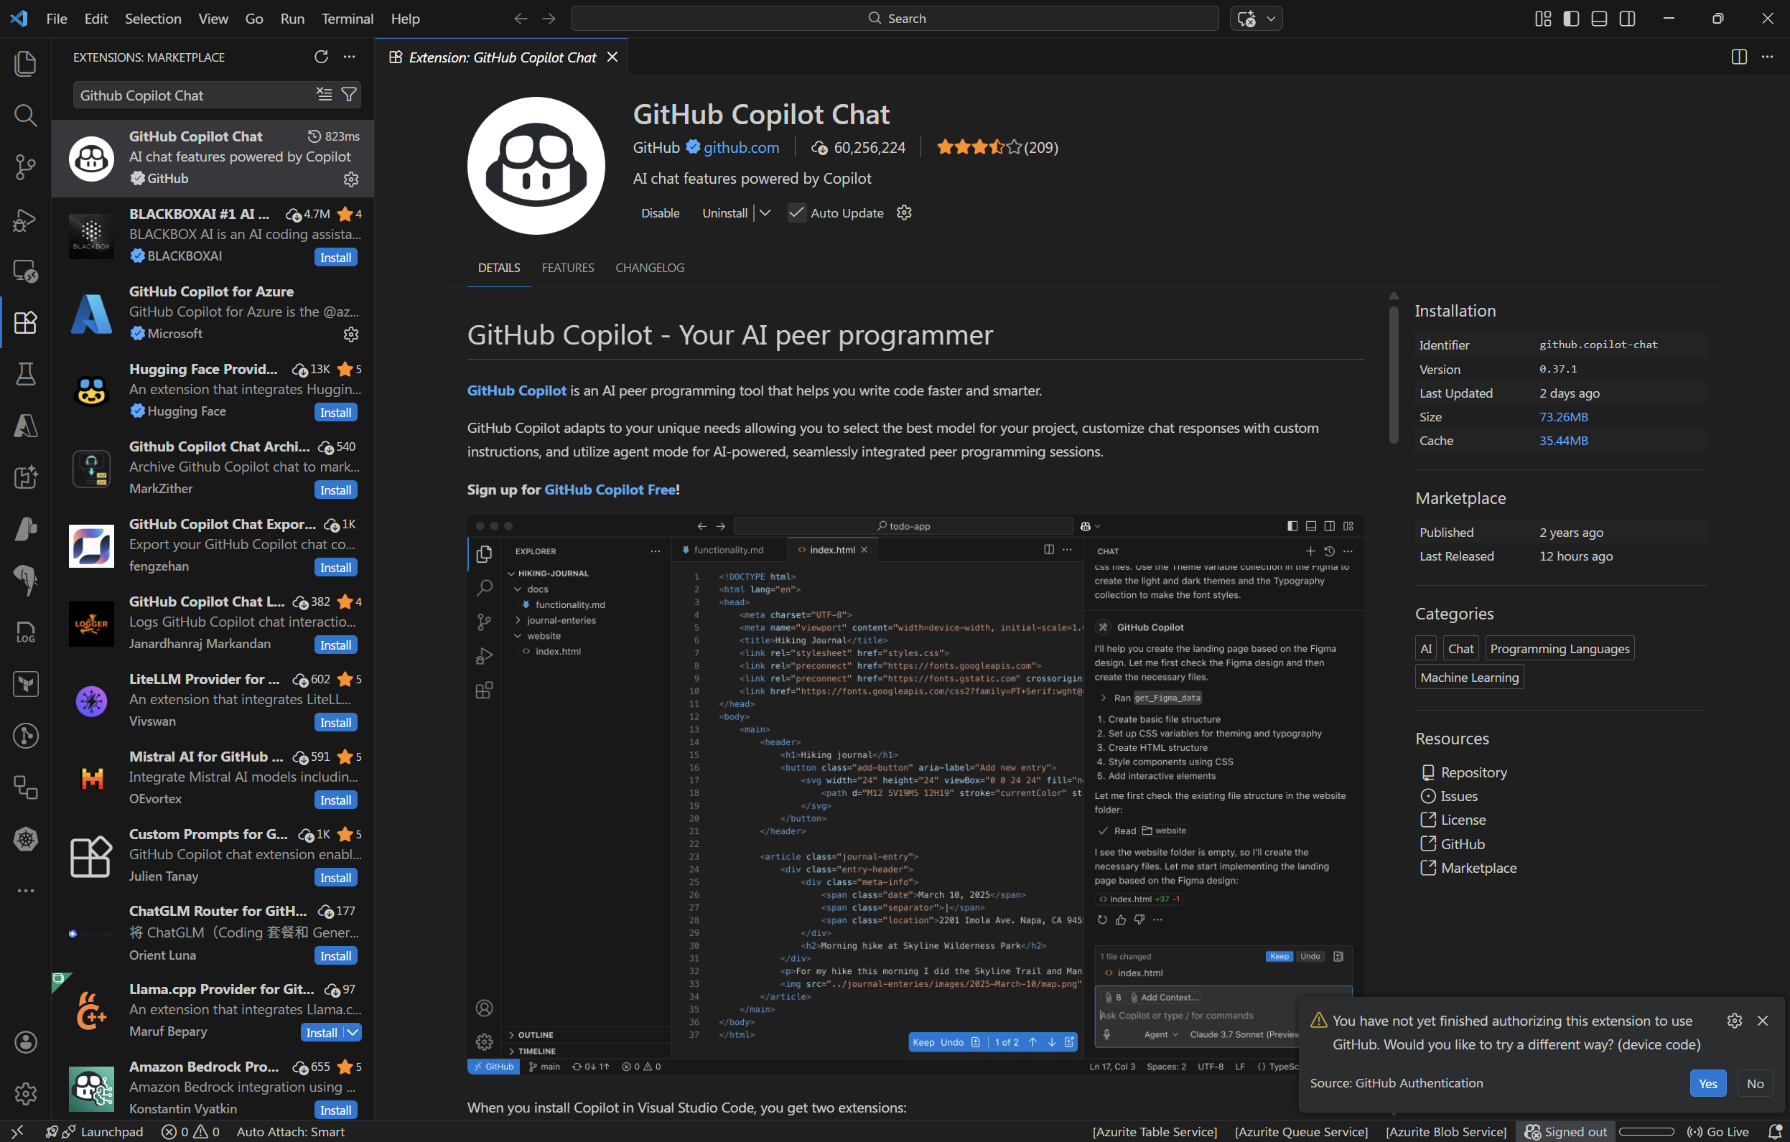Click the details page scrollbar
The image size is (1790, 1142).
(1394, 375)
